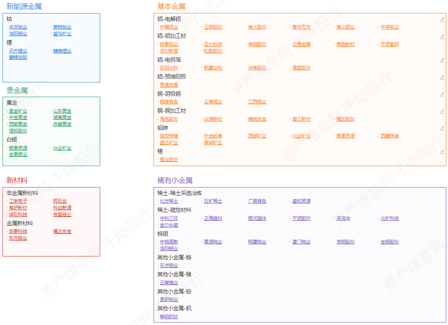
Task: Open the 中国铝业 link
Action: tap(169, 27)
